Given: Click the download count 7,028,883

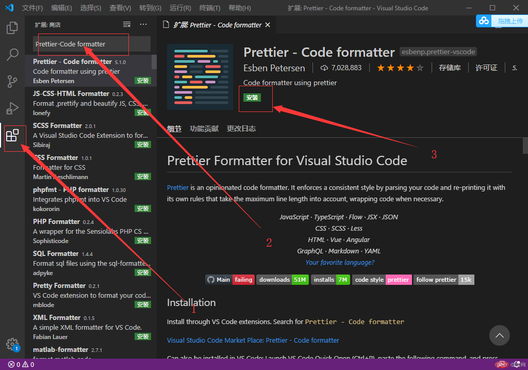Looking at the screenshot, I should [341, 68].
